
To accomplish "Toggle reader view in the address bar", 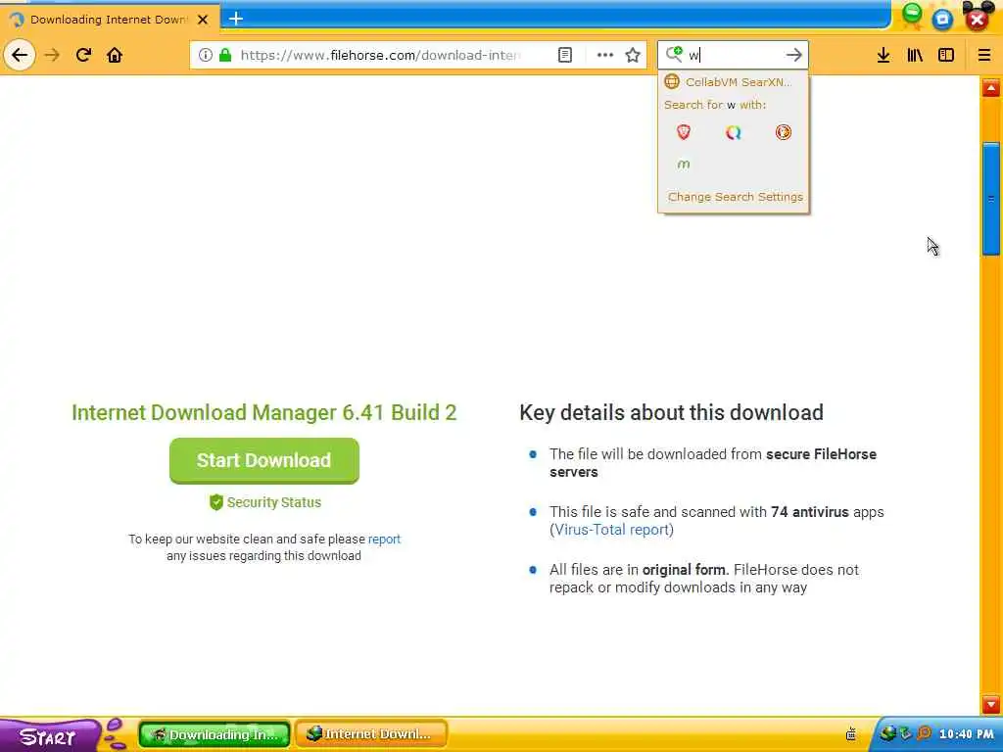I will [565, 55].
